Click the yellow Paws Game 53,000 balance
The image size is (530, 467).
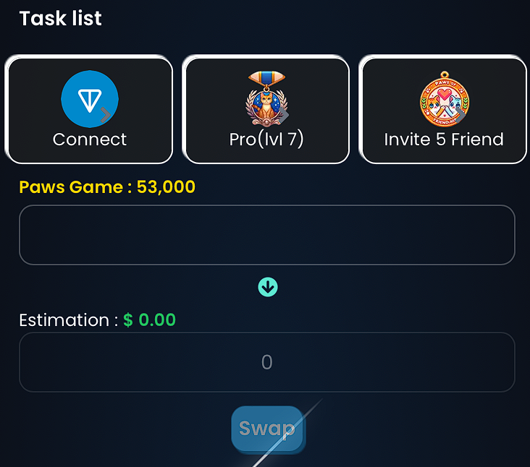pyautogui.click(x=107, y=187)
